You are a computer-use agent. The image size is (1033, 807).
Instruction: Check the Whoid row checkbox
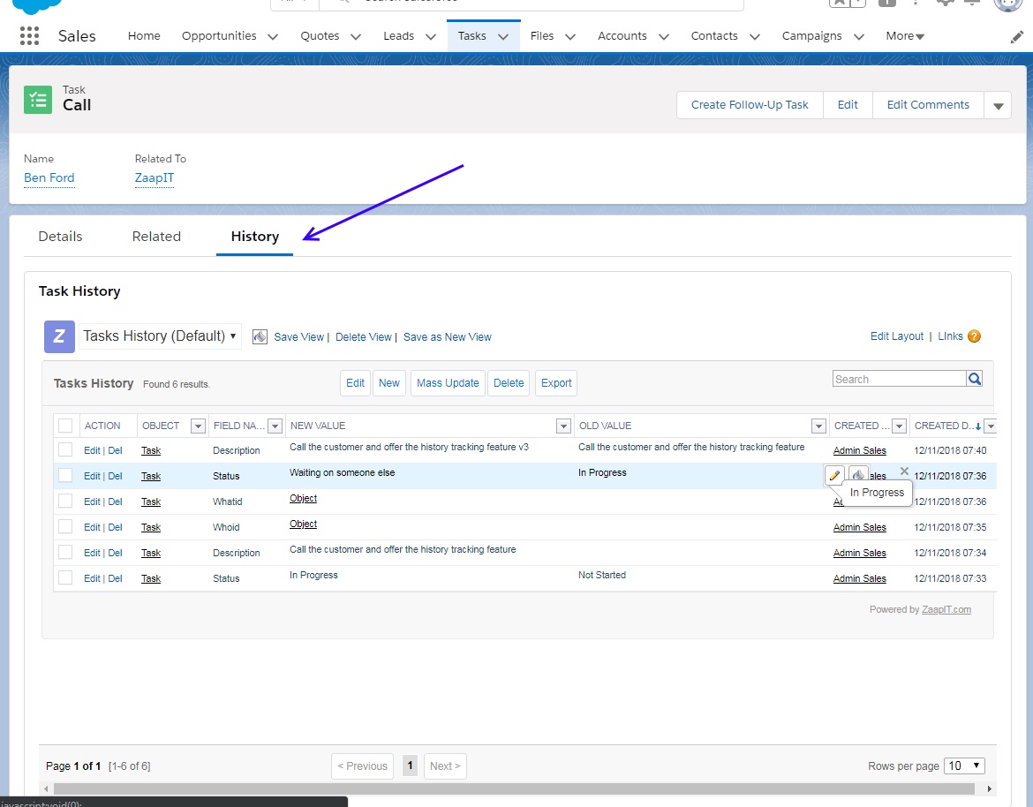click(65, 526)
